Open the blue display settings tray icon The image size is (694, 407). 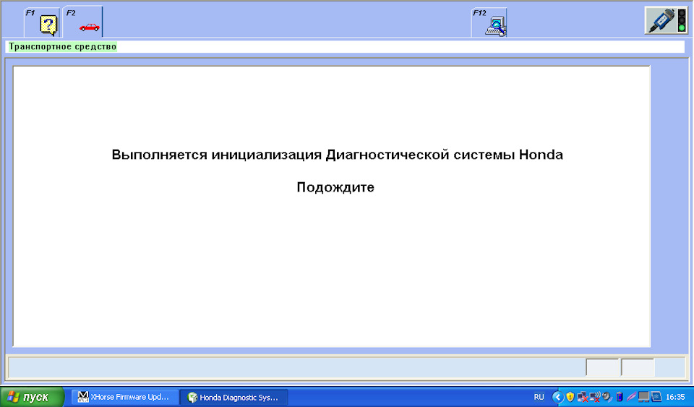(656, 397)
